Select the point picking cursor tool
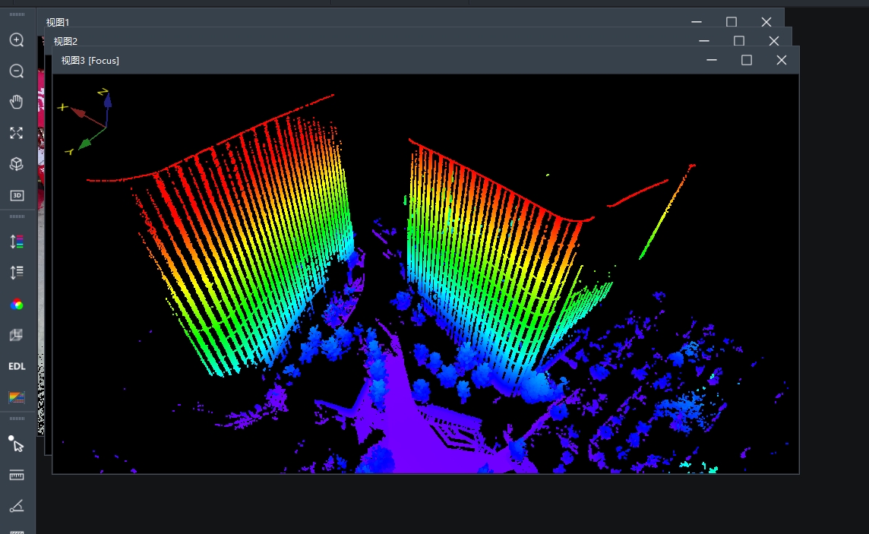The width and height of the screenshot is (869, 534). 17,444
